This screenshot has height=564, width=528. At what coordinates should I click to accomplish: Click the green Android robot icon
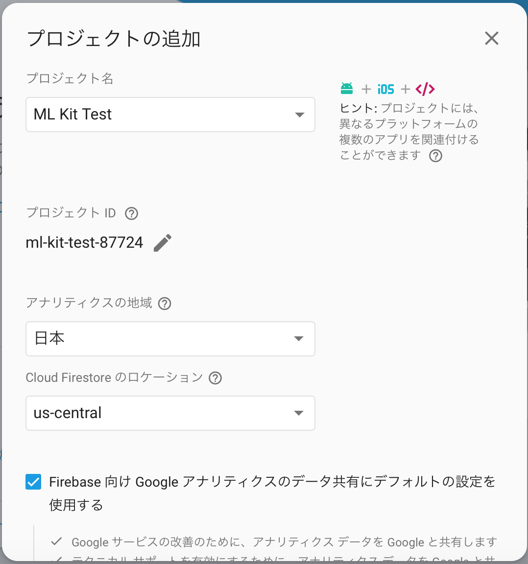tap(347, 89)
